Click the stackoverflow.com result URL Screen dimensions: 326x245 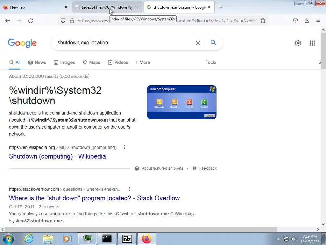coord(65,189)
